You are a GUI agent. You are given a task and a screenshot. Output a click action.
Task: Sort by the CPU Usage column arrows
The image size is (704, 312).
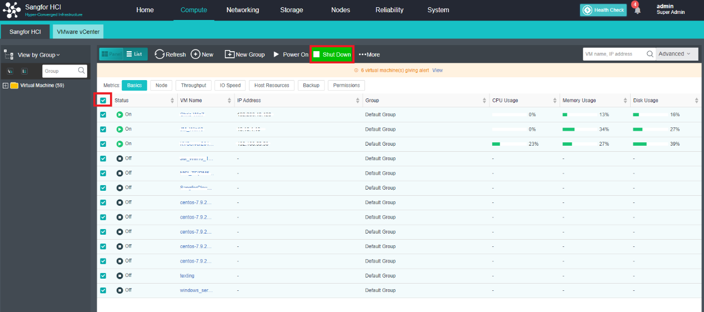click(555, 101)
